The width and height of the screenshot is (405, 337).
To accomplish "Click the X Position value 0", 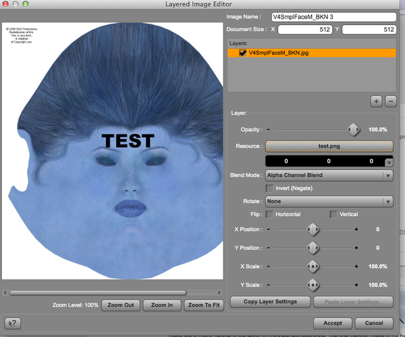I will click(x=377, y=229).
